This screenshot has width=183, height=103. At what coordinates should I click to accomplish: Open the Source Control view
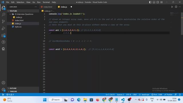tap(3, 21)
